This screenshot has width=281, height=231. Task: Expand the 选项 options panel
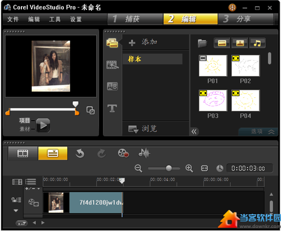[x=263, y=131]
